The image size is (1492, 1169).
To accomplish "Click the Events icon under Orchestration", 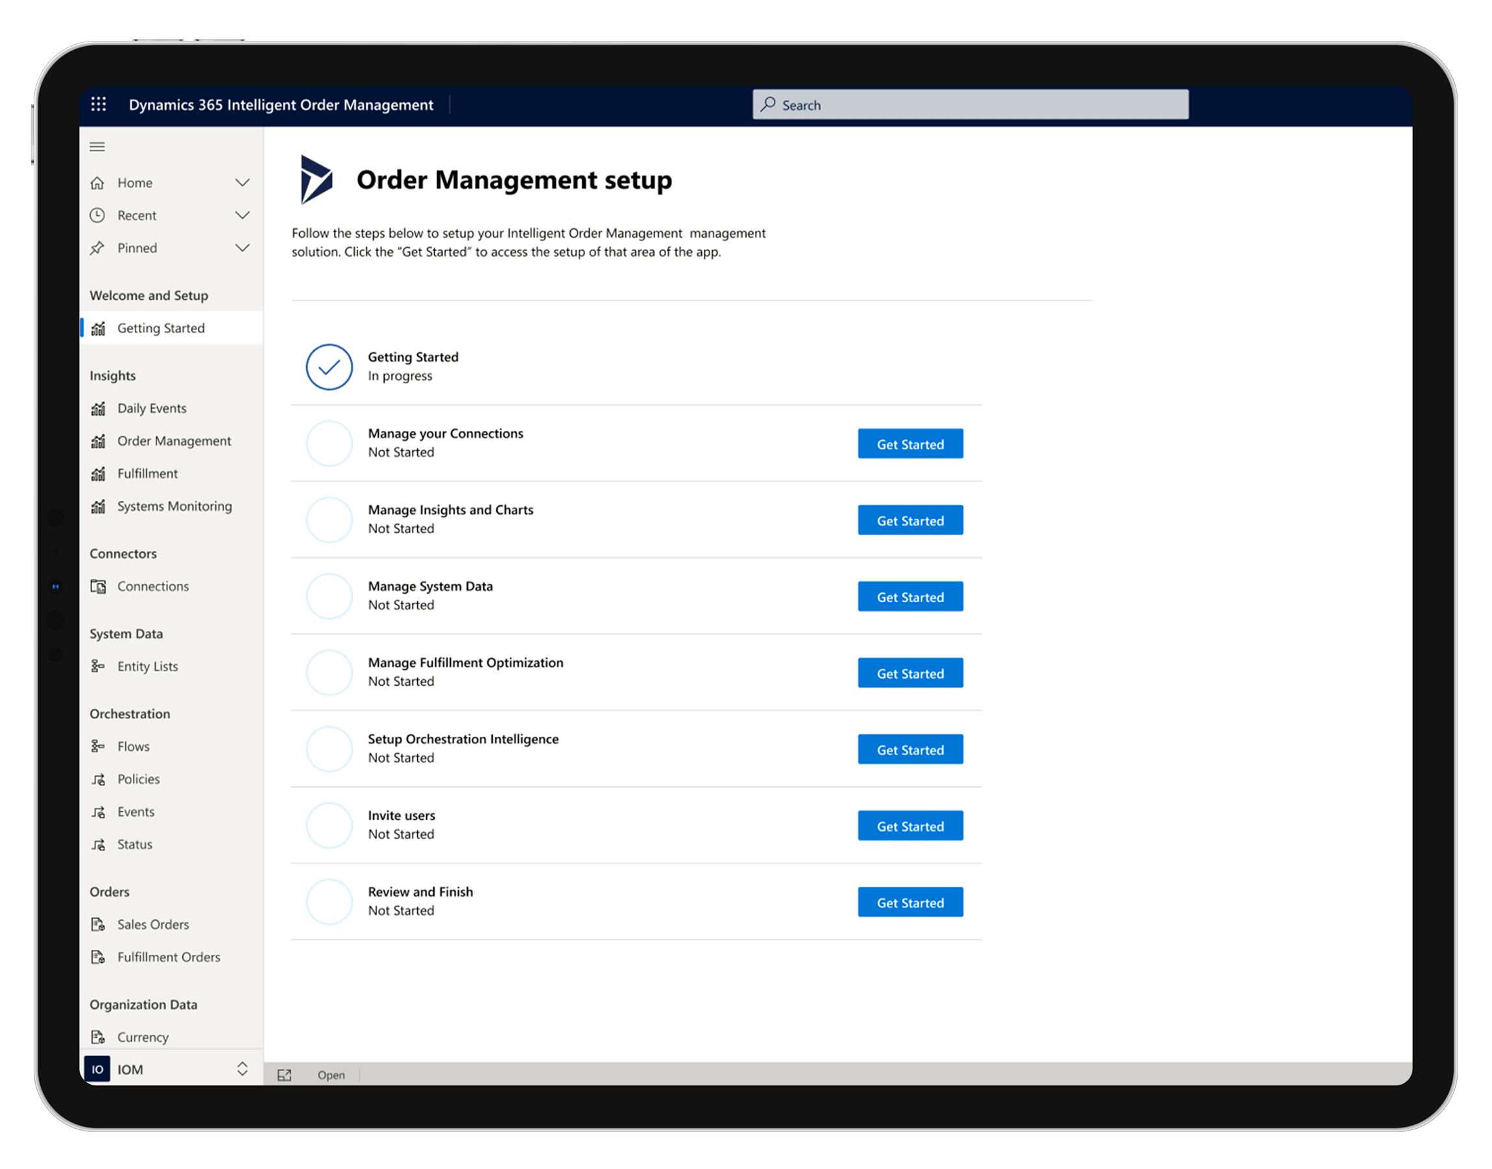I will coord(99,812).
